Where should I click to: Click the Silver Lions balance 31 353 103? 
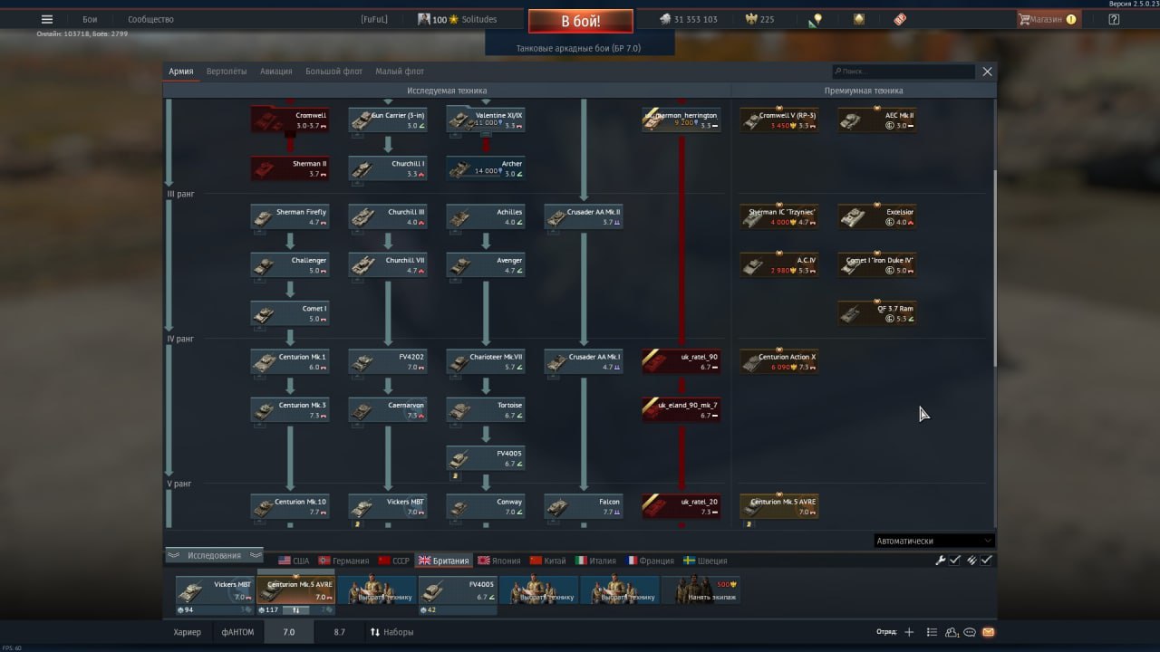[688, 19]
